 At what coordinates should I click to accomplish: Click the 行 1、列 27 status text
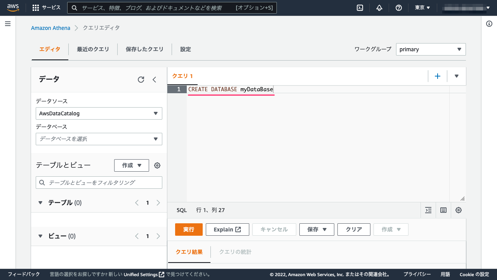[210, 210]
